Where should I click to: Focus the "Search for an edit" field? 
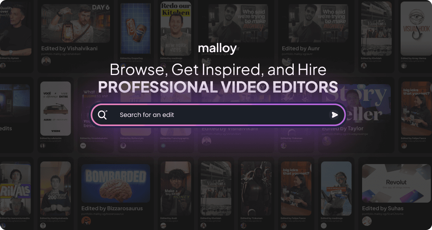tap(218, 115)
